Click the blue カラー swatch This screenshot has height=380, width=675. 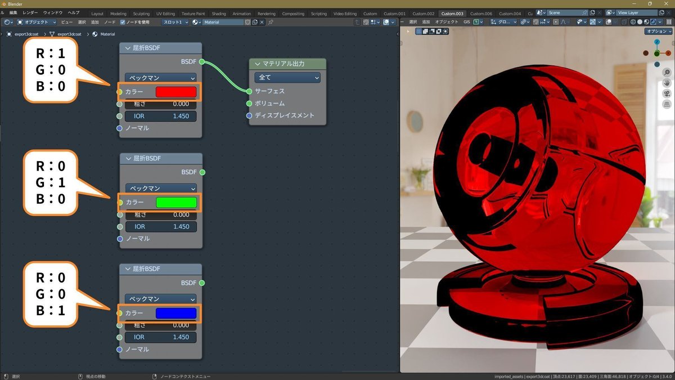pos(176,313)
